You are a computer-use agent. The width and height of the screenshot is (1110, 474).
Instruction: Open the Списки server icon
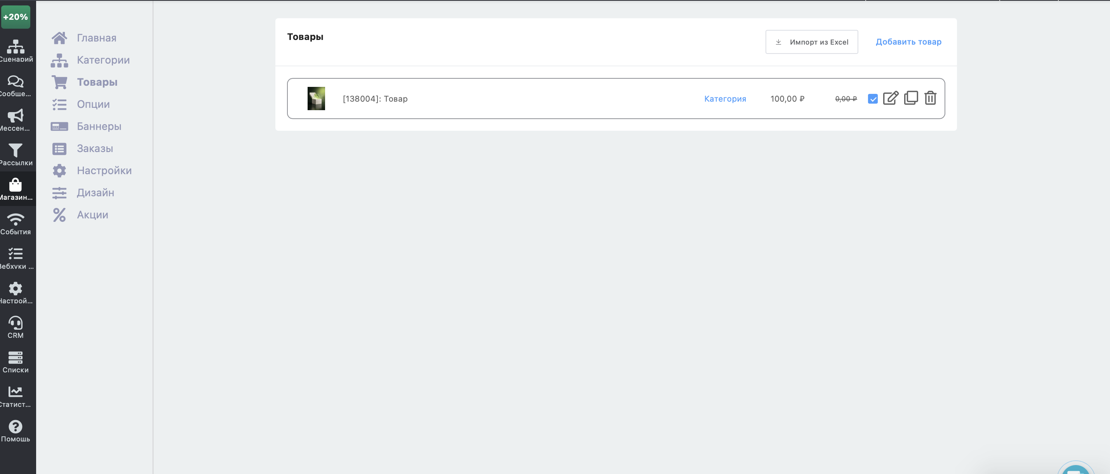16,362
